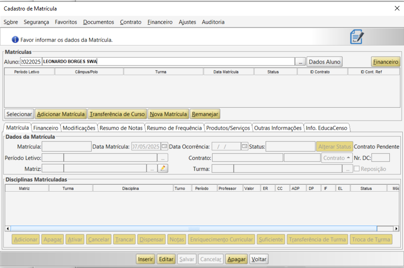This screenshot has height=268, width=404.
Task: Click the pencil edit icon beside Matriz
Action: (x=163, y=168)
